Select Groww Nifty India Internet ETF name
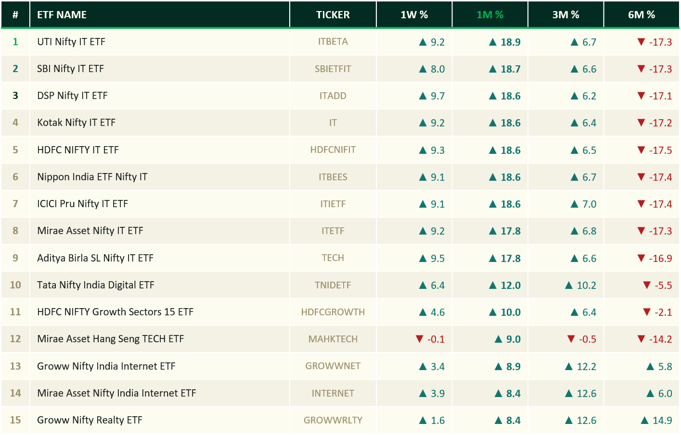681x435 pixels. (x=106, y=366)
